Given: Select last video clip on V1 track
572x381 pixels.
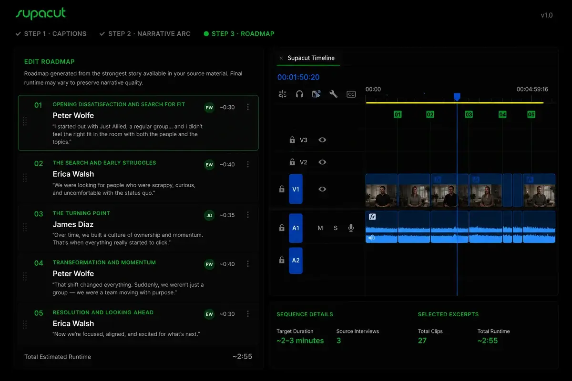Looking at the screenshot, I should point(539,190).
